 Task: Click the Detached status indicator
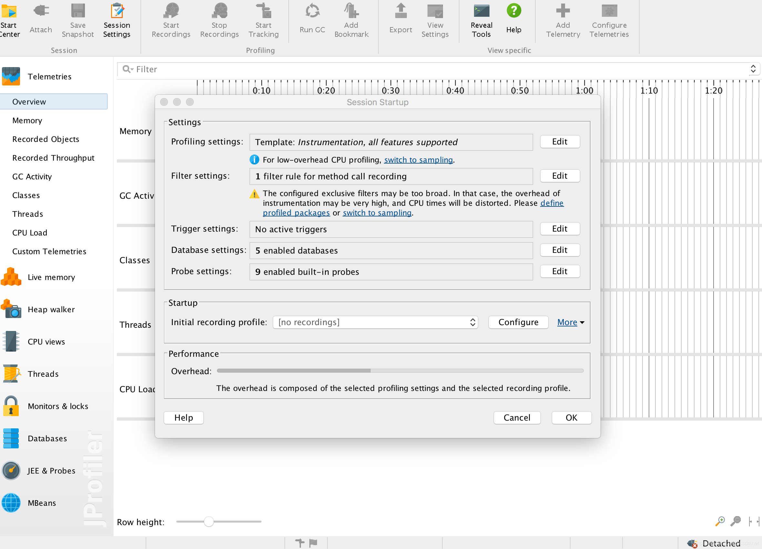click(714, 543)
